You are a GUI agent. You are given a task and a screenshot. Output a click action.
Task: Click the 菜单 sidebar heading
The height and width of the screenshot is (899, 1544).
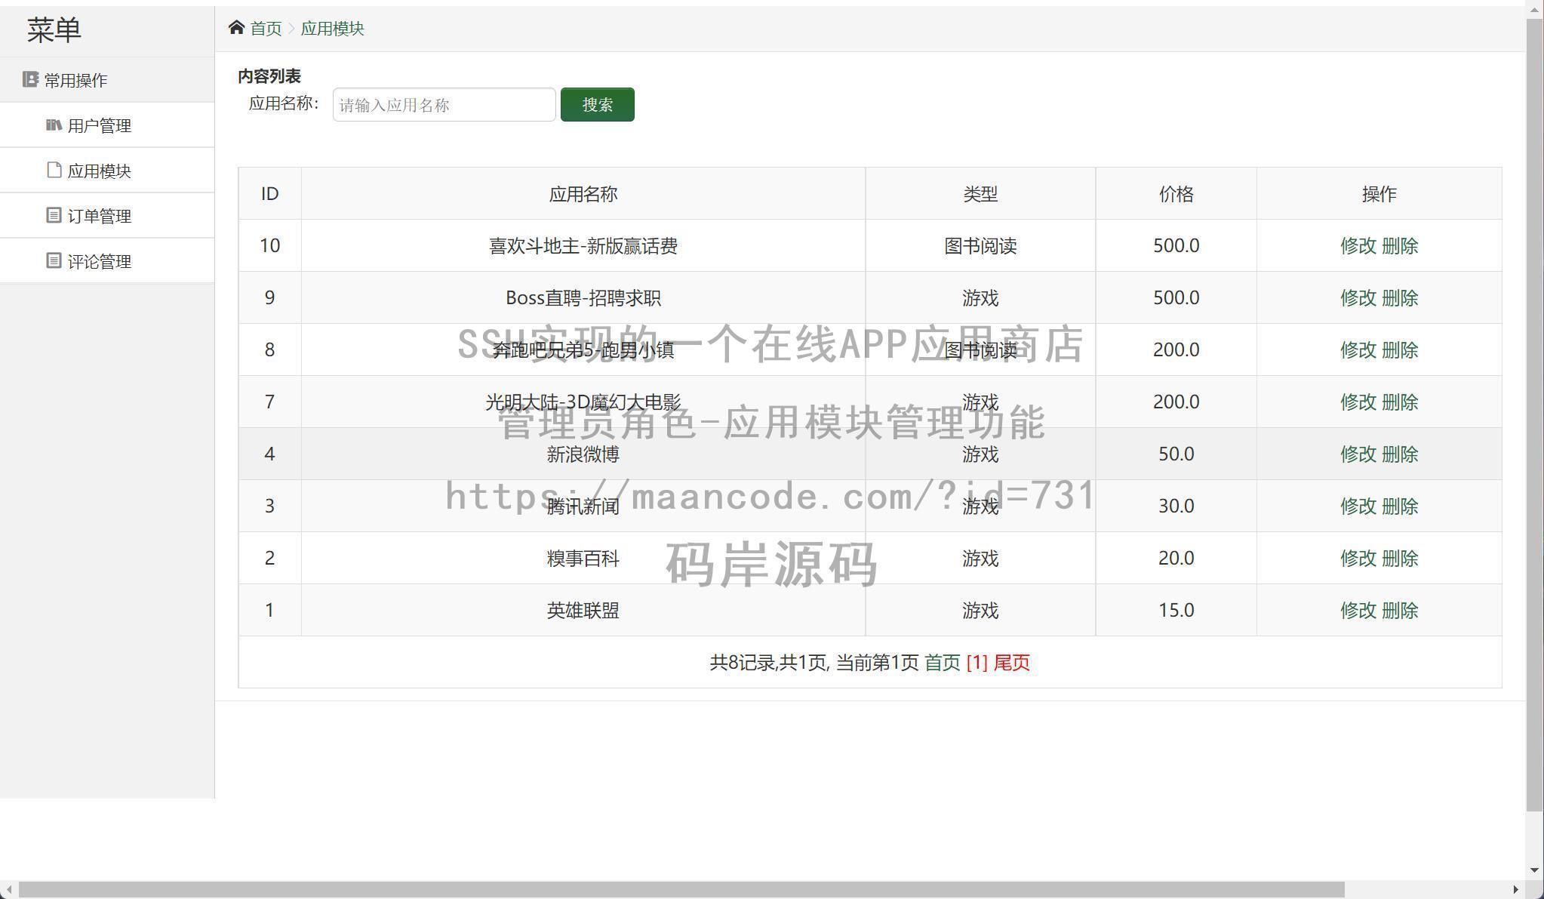coord(54,30)
